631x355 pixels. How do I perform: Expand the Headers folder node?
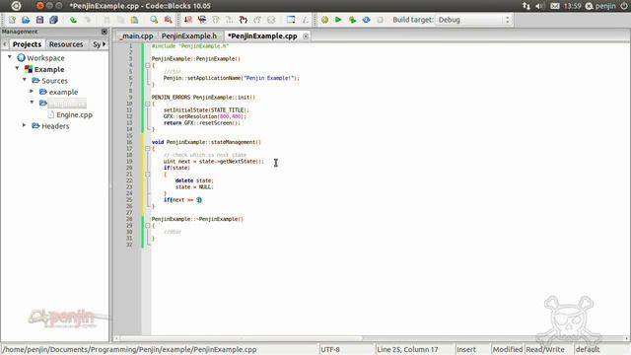(x=24, y=125)
